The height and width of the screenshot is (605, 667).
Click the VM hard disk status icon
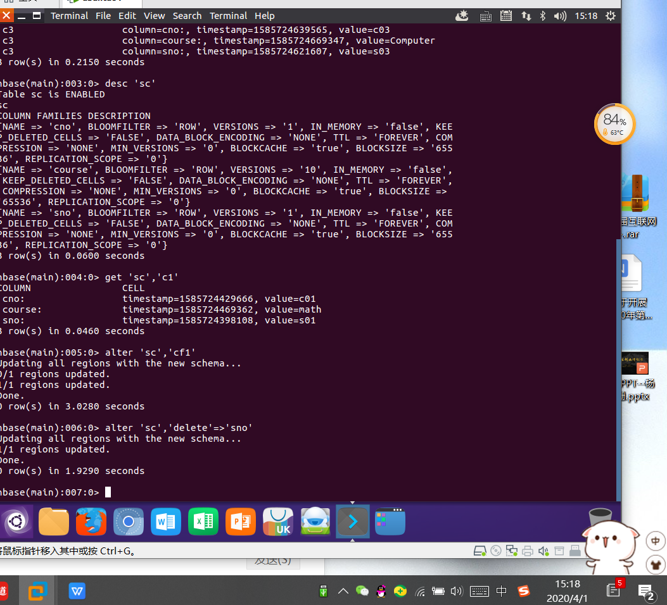click(480, 551)
